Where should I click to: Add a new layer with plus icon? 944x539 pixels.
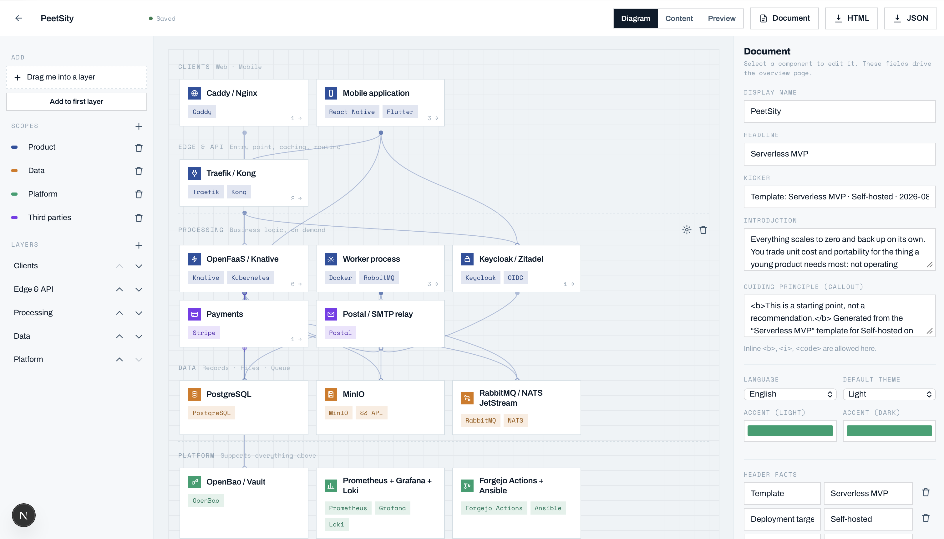pos(139,245)
